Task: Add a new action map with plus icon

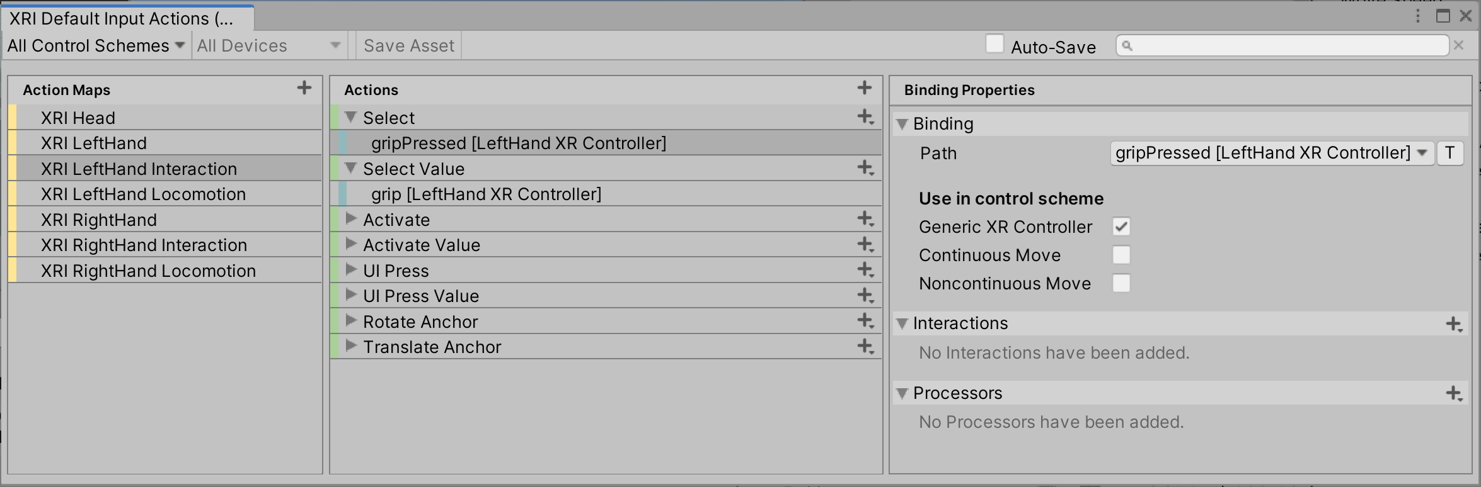Action: coord(304,88)
